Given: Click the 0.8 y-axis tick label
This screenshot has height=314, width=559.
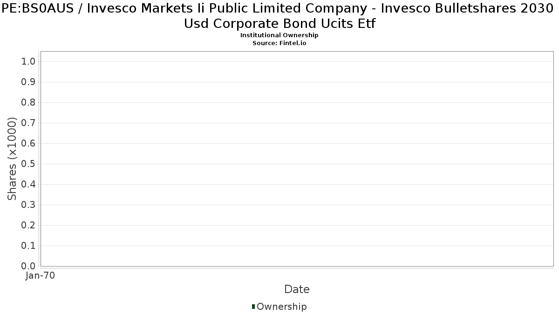Looking at the screenshot, I should (x=29, y=103).
